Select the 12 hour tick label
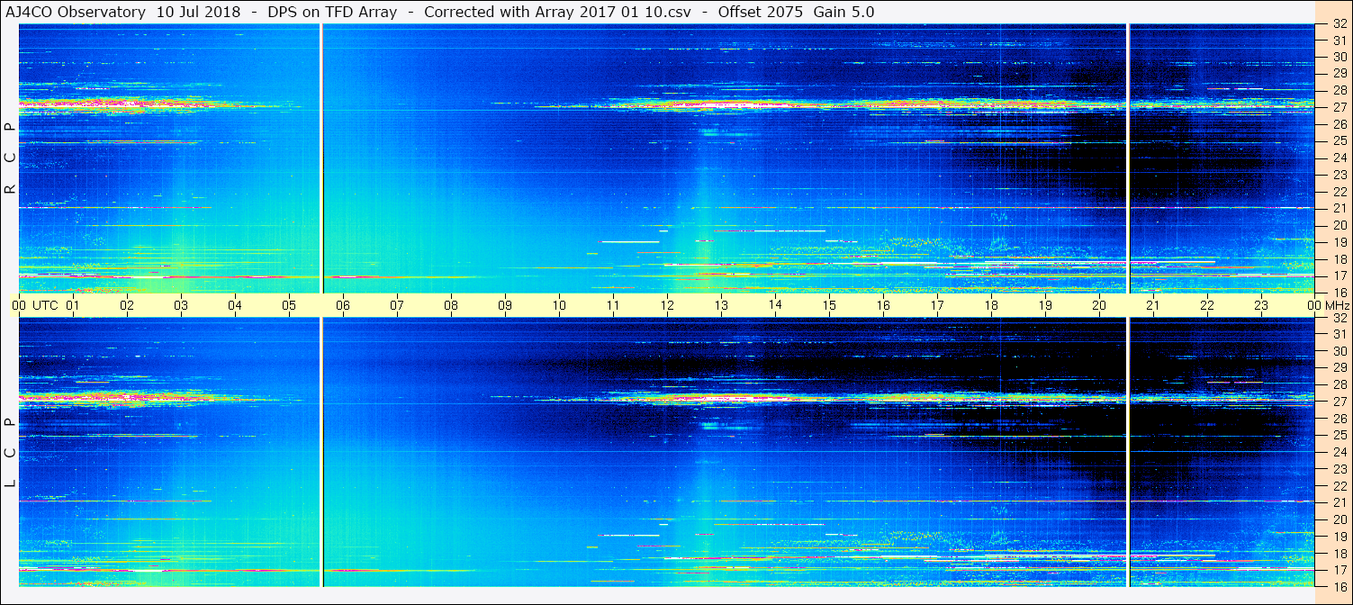 tap(667, 305)
